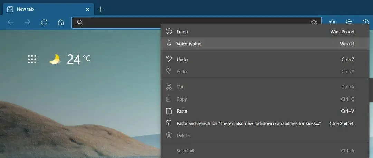Click the 24 °C temperature reading
This screenshot has width=373, height=158.
click(79, 59)
